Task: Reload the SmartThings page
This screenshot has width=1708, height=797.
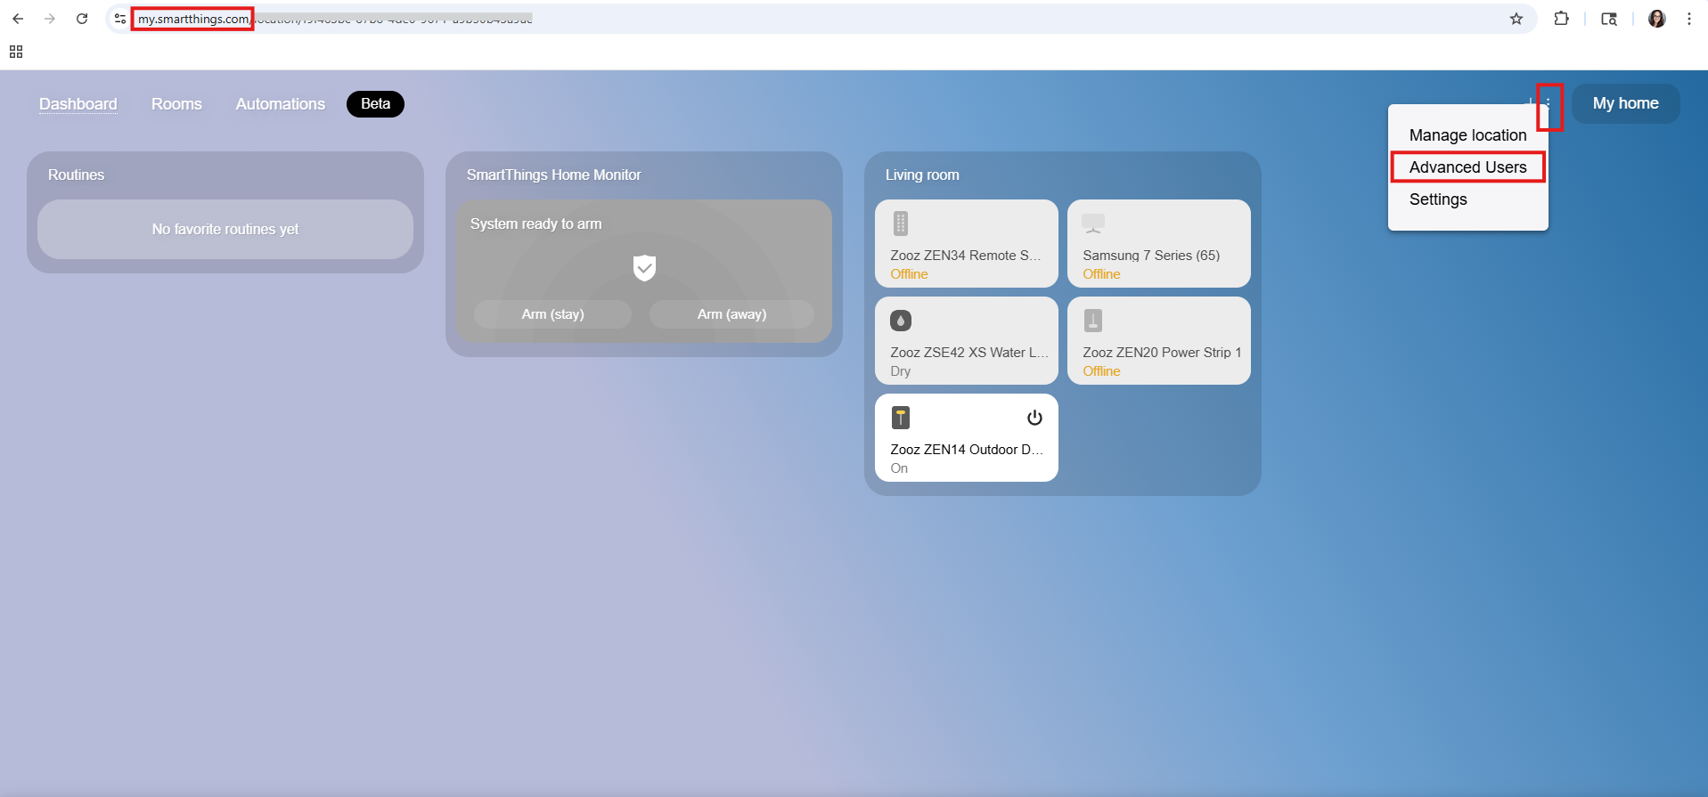Action: click(x=82, y=19)
